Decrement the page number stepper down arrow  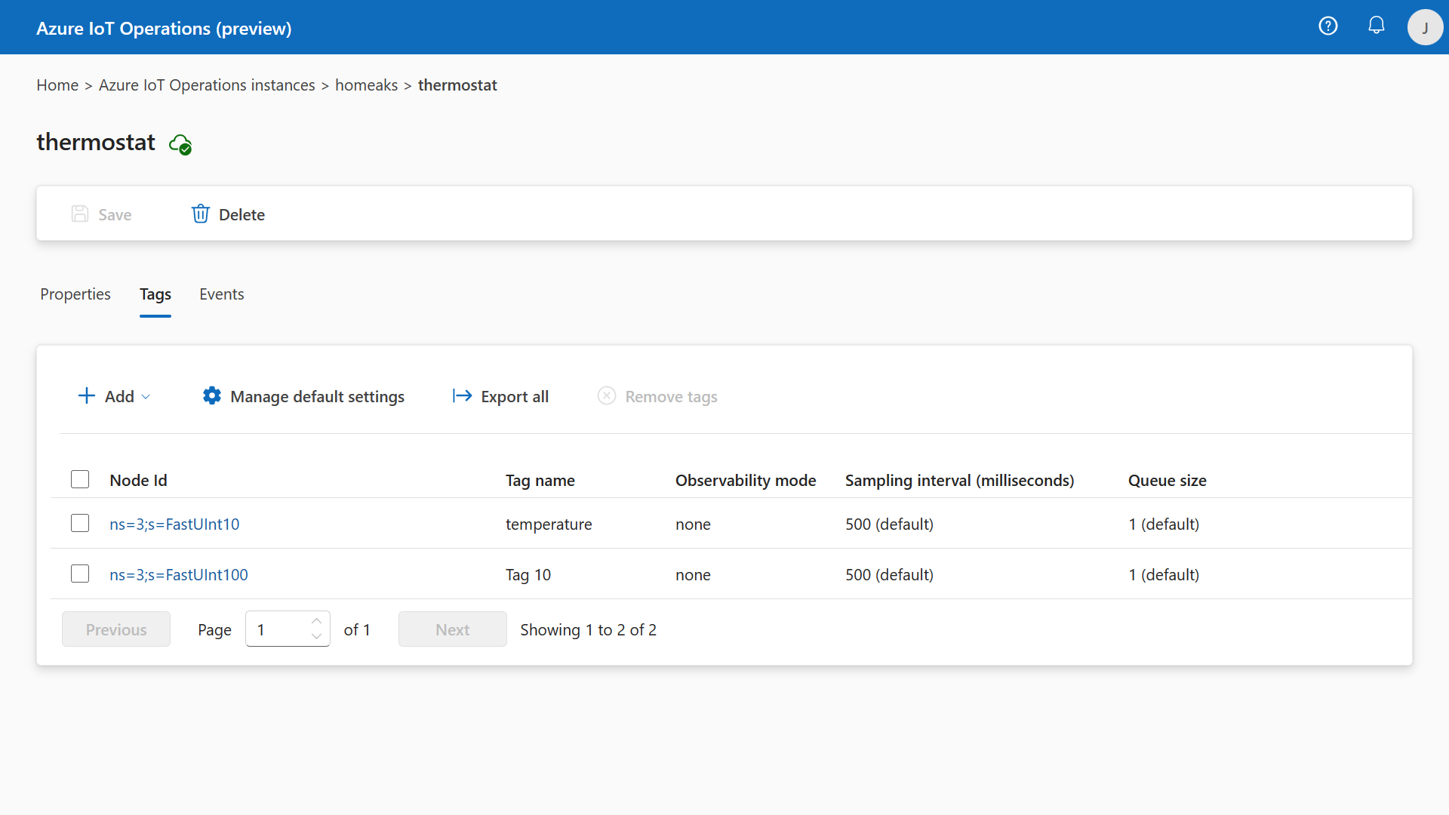[317, 637]
